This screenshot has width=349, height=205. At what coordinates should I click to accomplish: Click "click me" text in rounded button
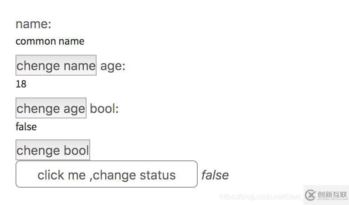pos(62,175)
